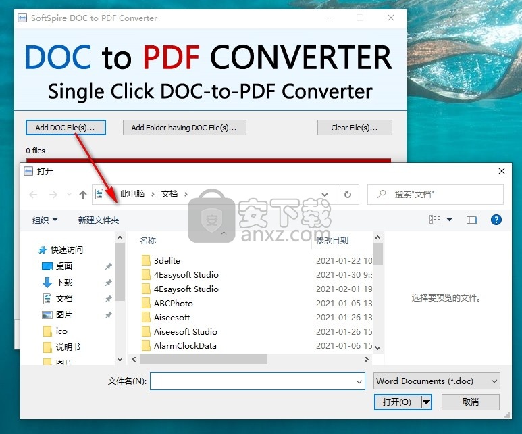Click the file list scroll down arrow
Image resolution: width=522 pixels, height=434 pixels.
378,348
